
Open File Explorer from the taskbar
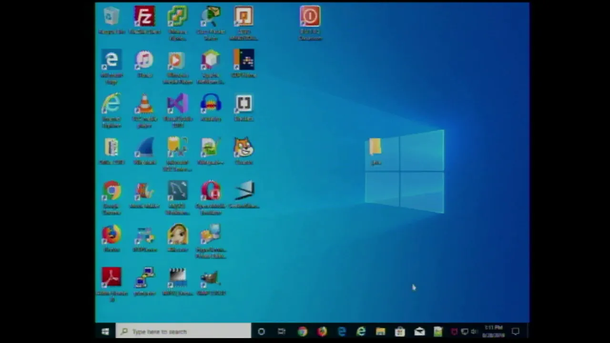(380, 332)
